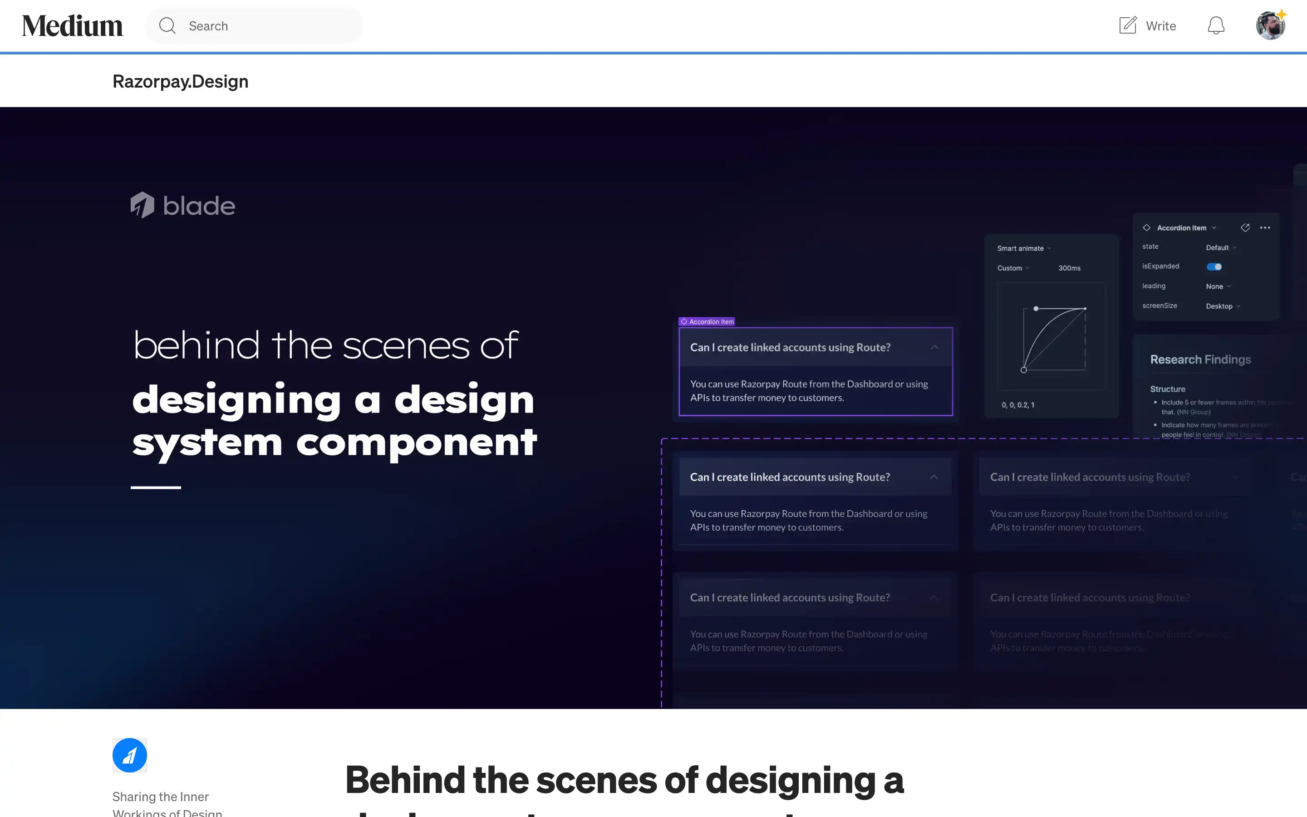Open the Write editor icon
The image size is (1307, 817).
click(x=1128, y=25)
